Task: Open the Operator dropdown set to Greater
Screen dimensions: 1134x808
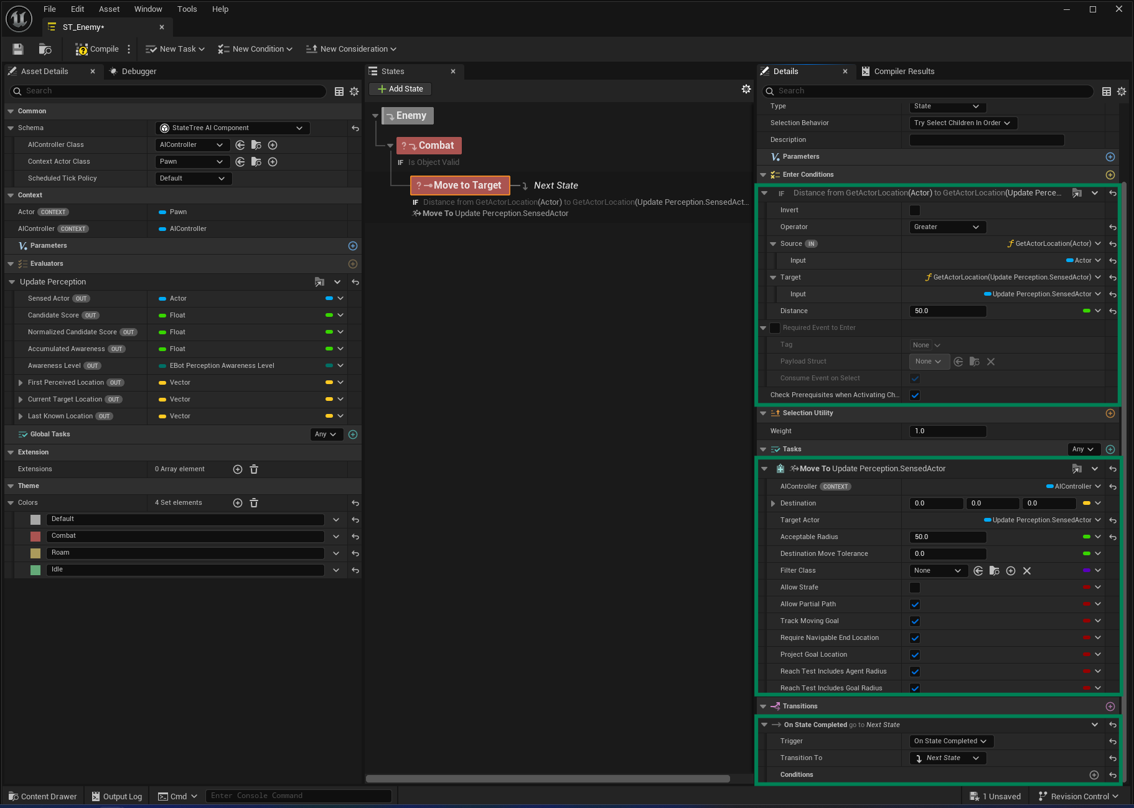Action: [x=947, y=227]
